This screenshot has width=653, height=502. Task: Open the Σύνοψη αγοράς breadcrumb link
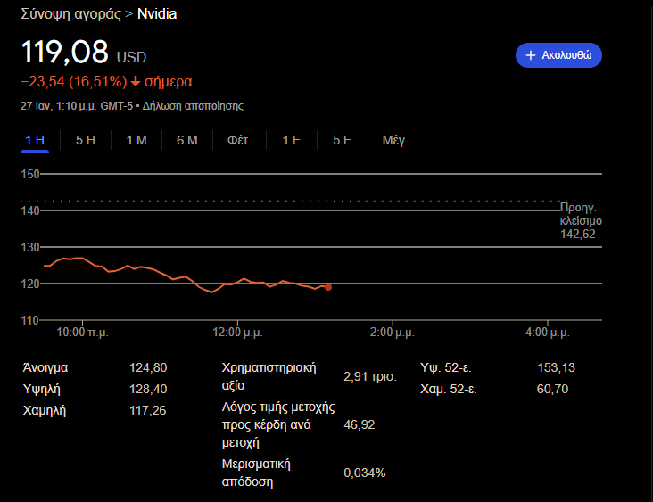(70, 13)
